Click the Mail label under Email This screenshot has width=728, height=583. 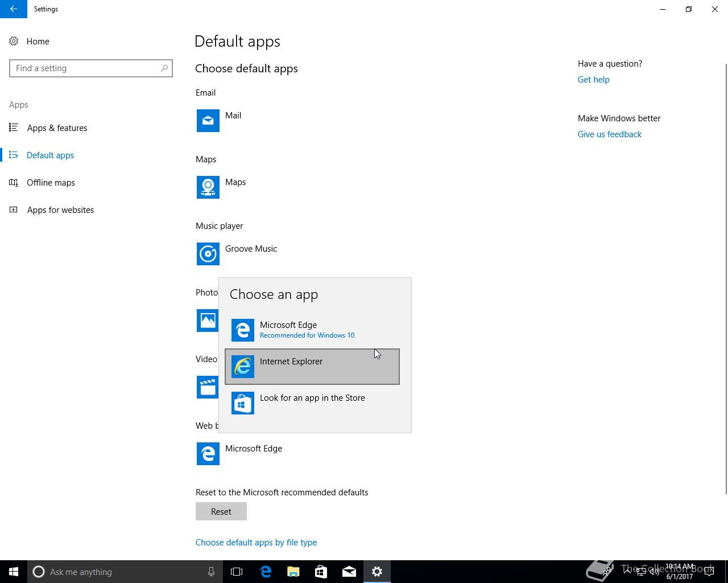(233, 116)
